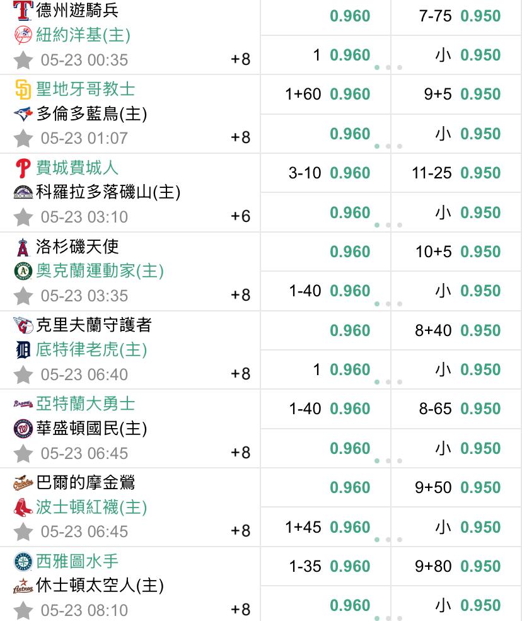522x621 pixels.
Task: Open the 聖地牙哥教士 team name
Action: [85, 89]
